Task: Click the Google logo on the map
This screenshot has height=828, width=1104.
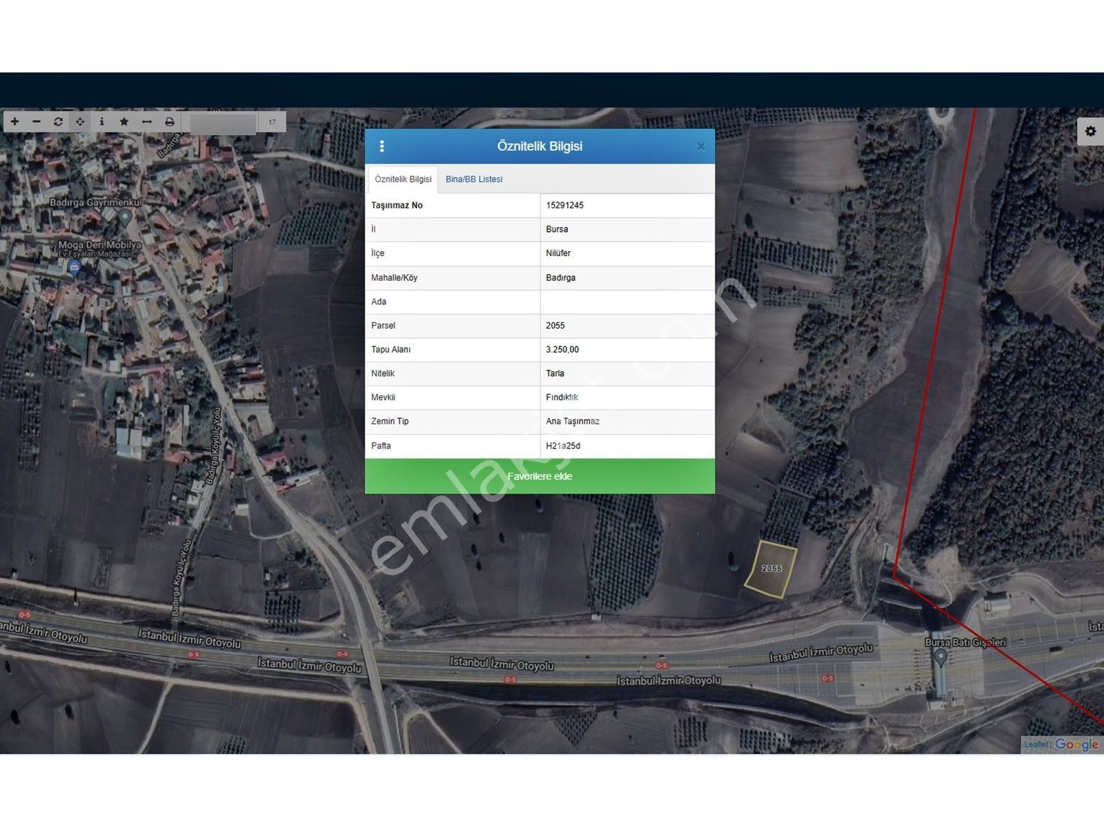Action: (x=1076, y=745)
